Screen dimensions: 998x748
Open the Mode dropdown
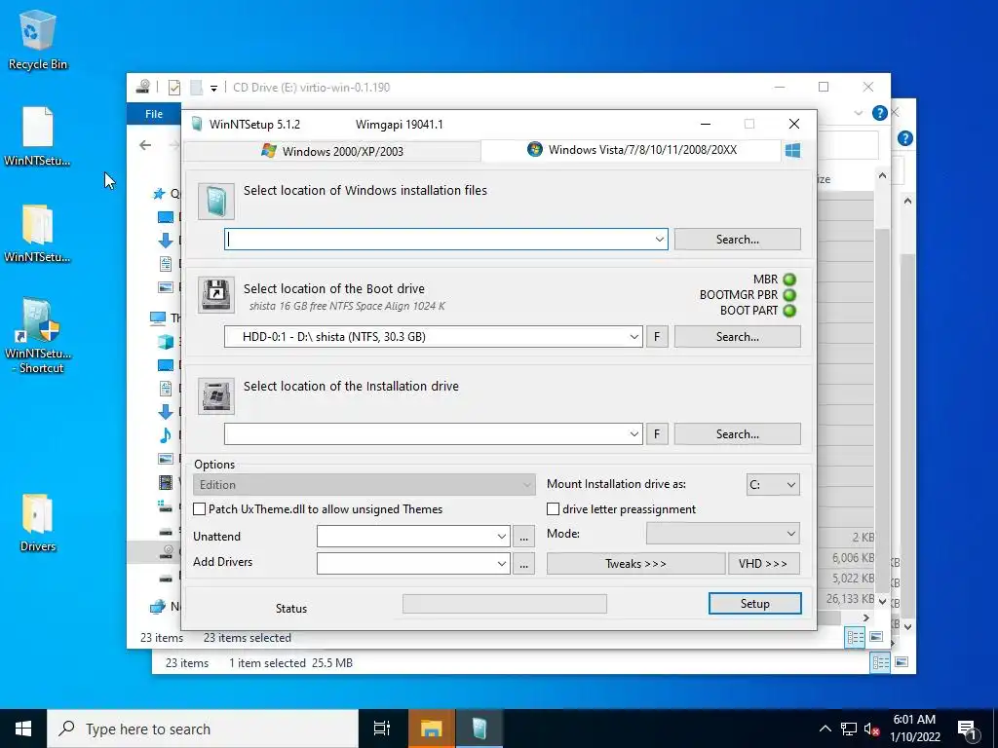722,534
